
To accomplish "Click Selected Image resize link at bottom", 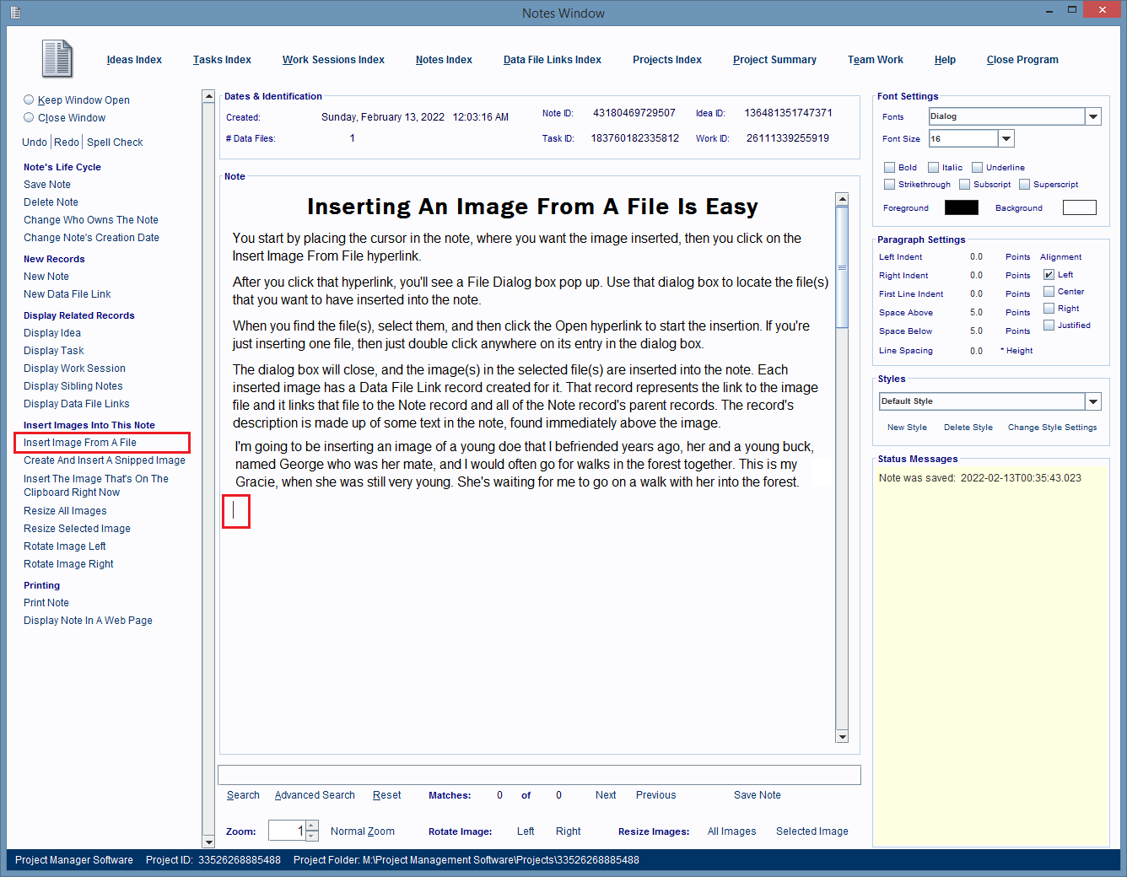I will coord(812,831).
